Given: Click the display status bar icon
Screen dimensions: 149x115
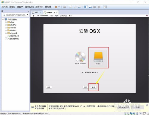Looking at the screenshot, I should [x=140, y=114].
